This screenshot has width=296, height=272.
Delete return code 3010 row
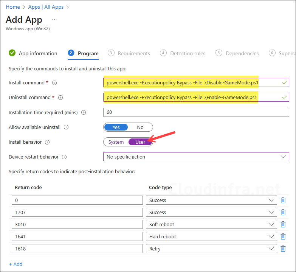coord(283,224)
